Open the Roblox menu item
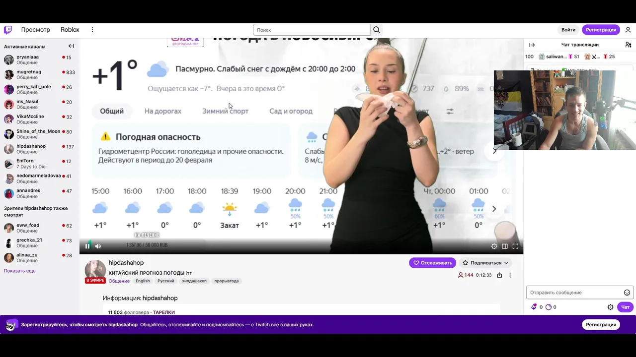The image size is (636, 357). point(70,30)
